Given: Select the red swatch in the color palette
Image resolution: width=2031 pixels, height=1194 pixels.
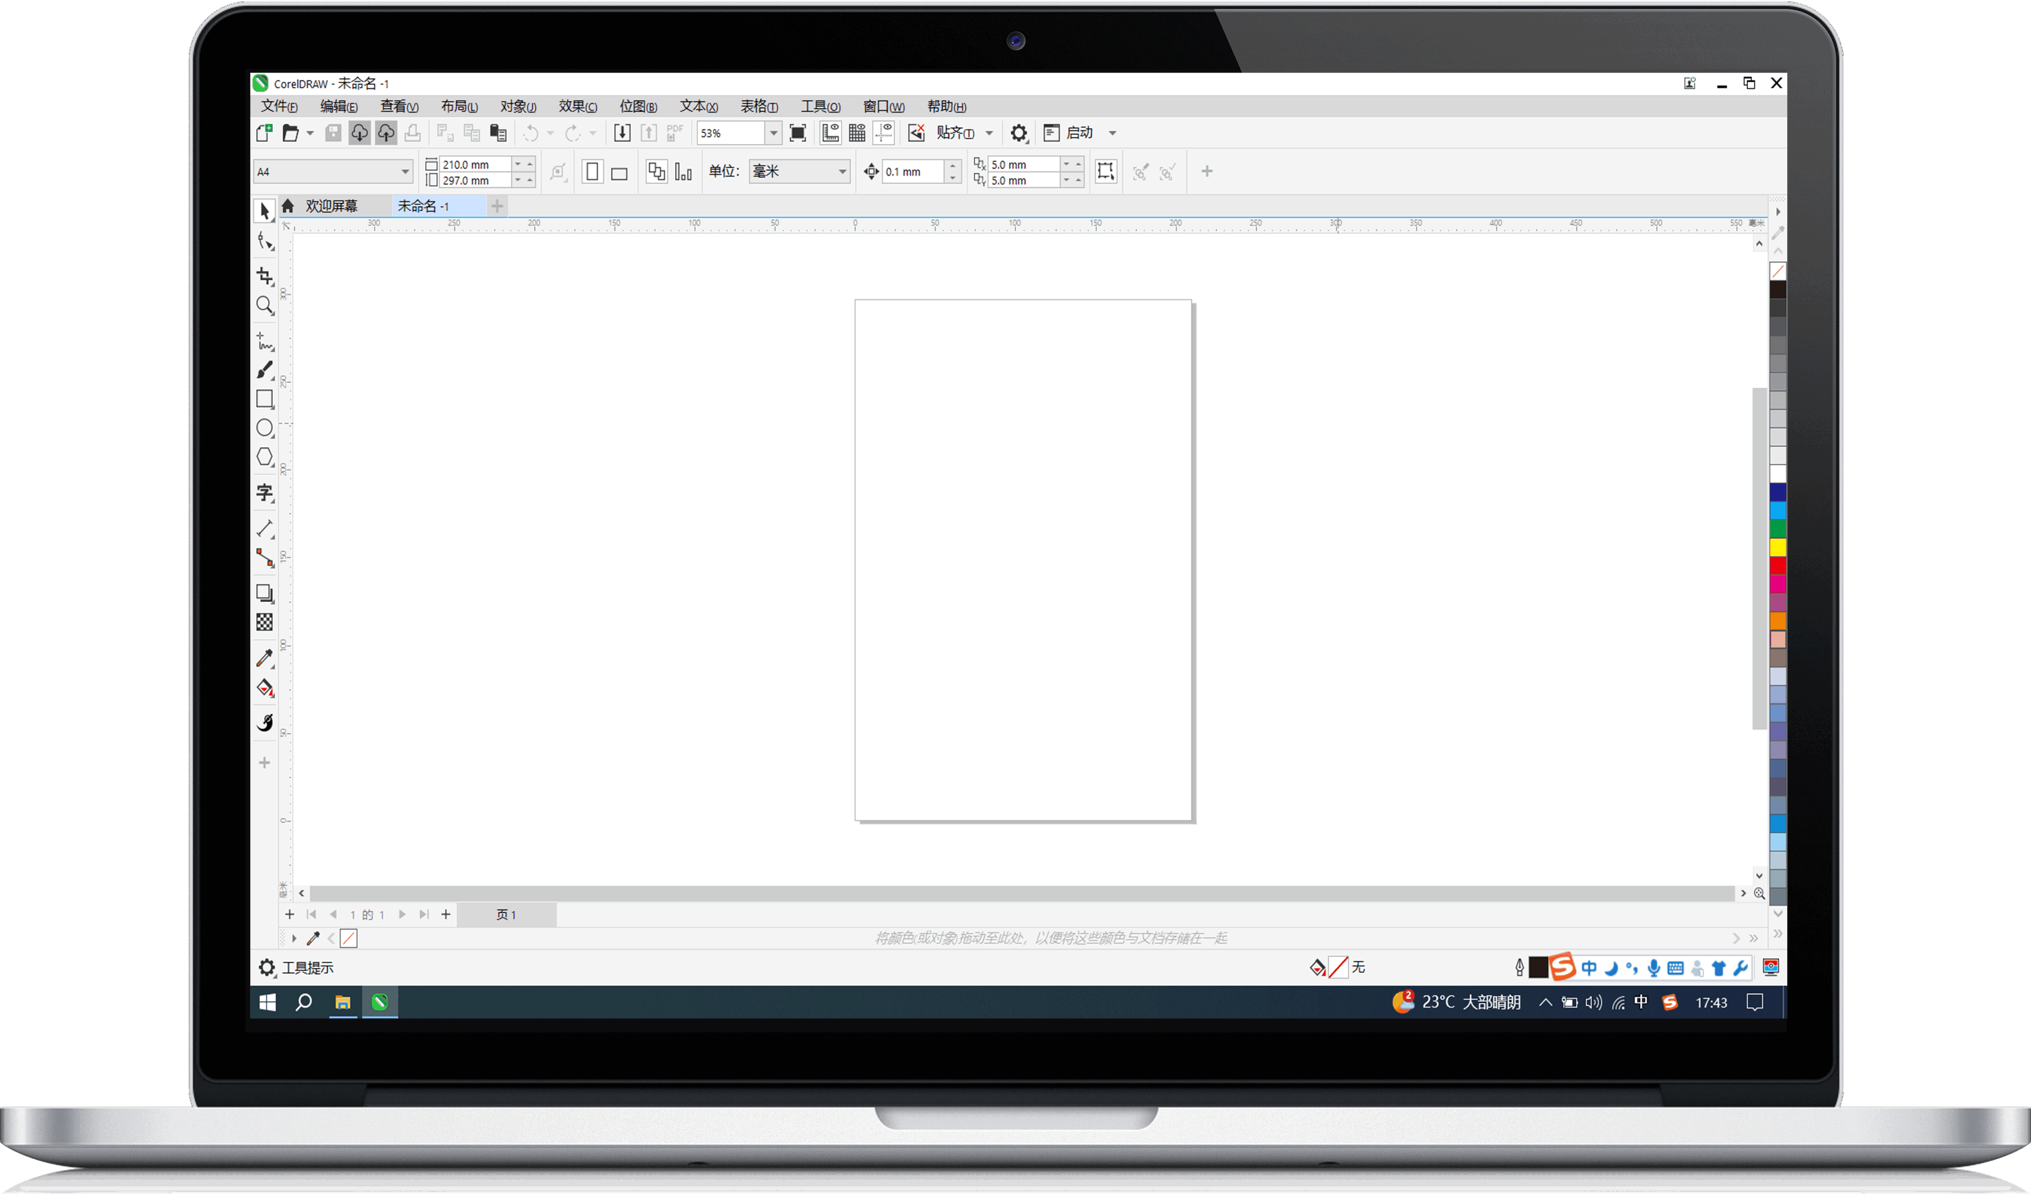Looking at the screenshot, I should click(1780, 564).
